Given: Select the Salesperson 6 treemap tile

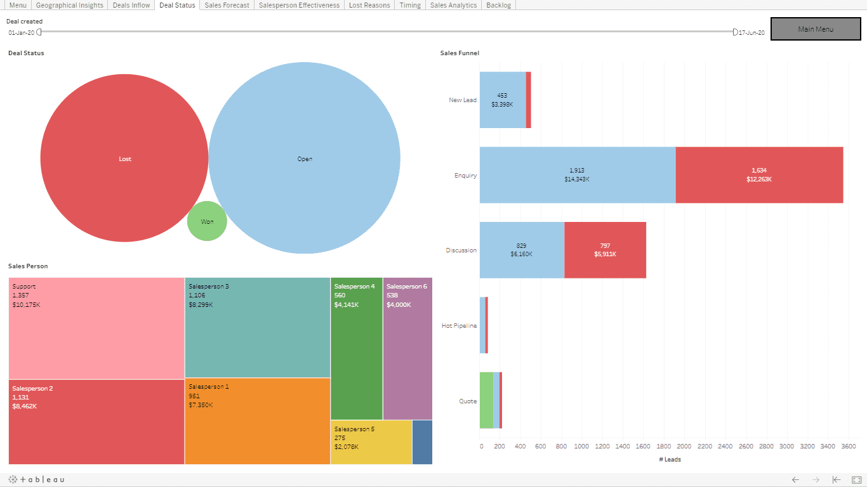Looking at the screenshot, I should pos(408,348).
